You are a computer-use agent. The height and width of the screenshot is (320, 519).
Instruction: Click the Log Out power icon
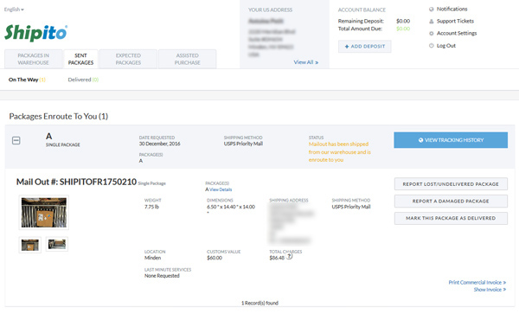432,46
